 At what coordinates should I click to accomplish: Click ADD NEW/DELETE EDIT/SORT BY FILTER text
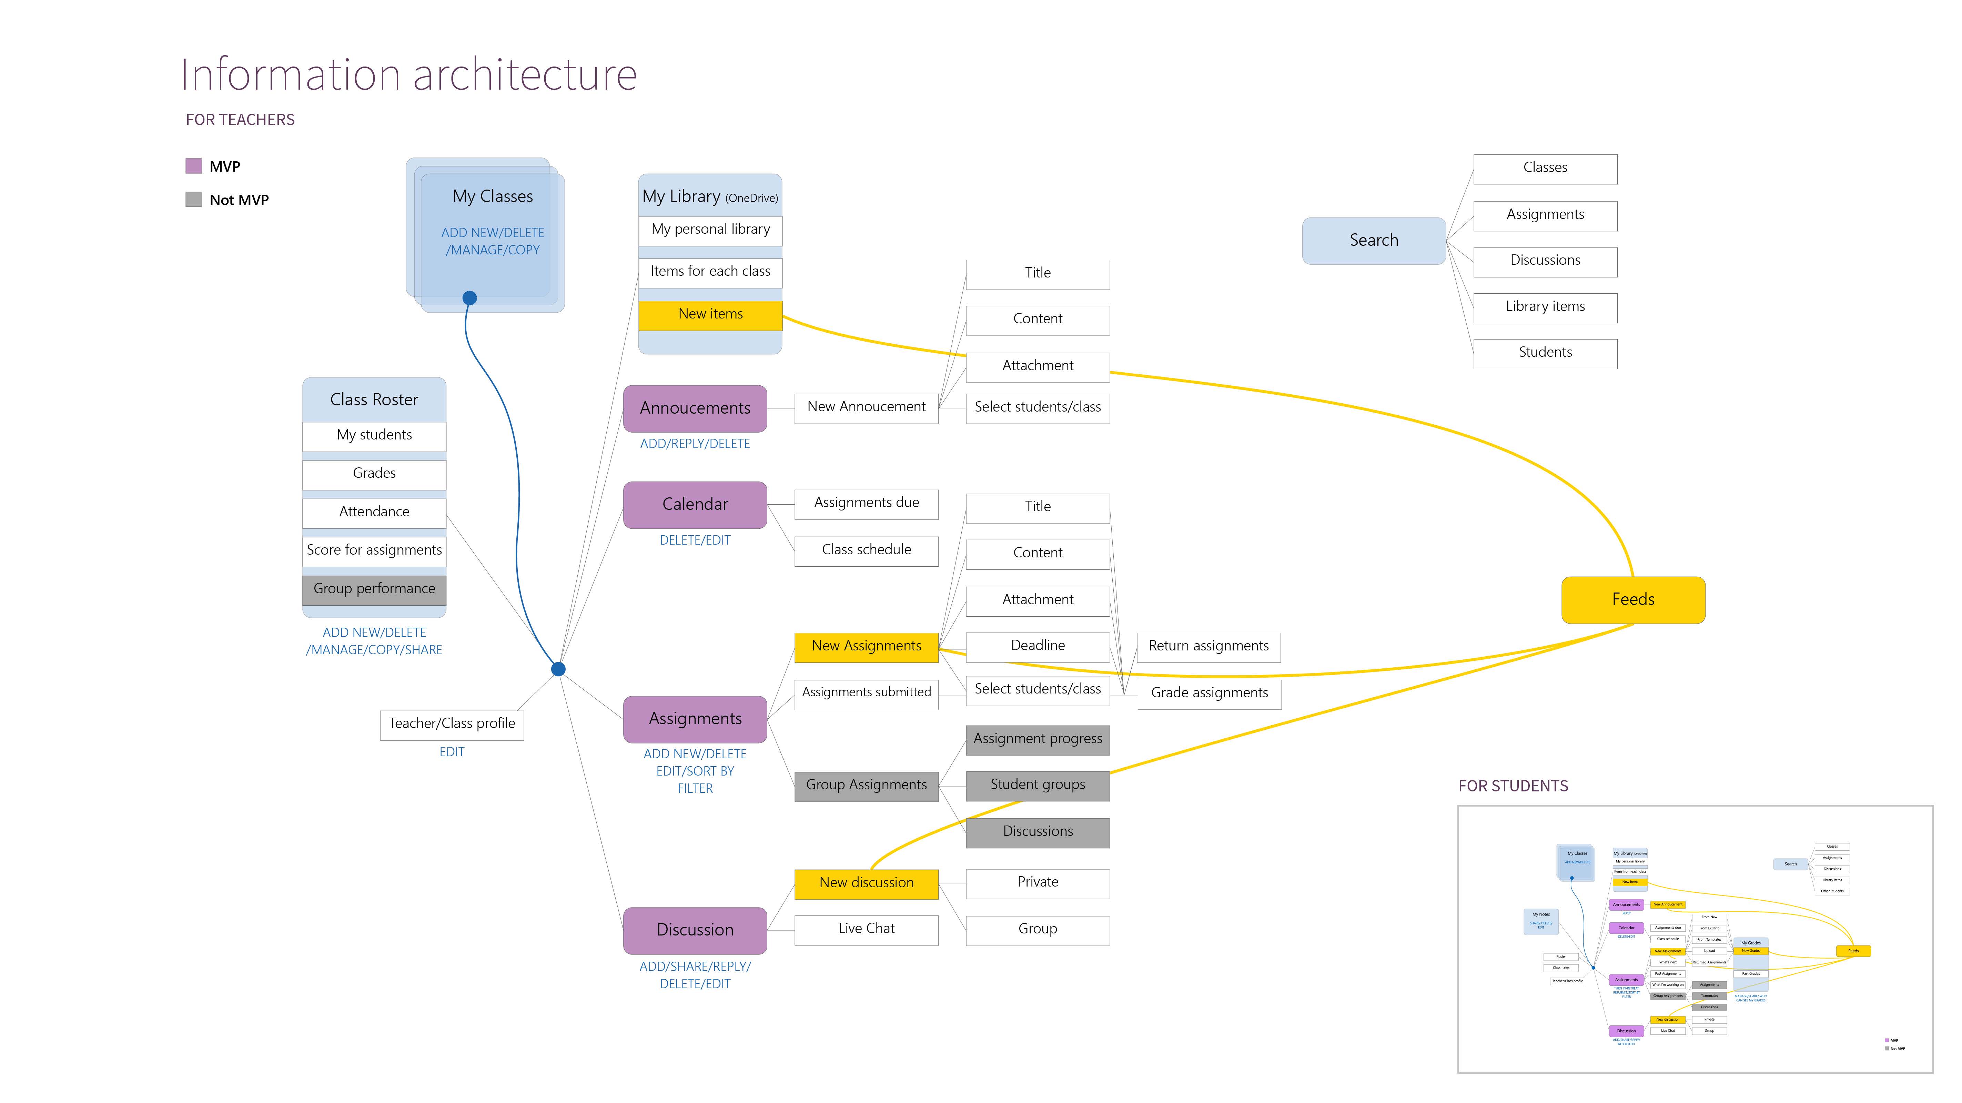coord(695,771)
